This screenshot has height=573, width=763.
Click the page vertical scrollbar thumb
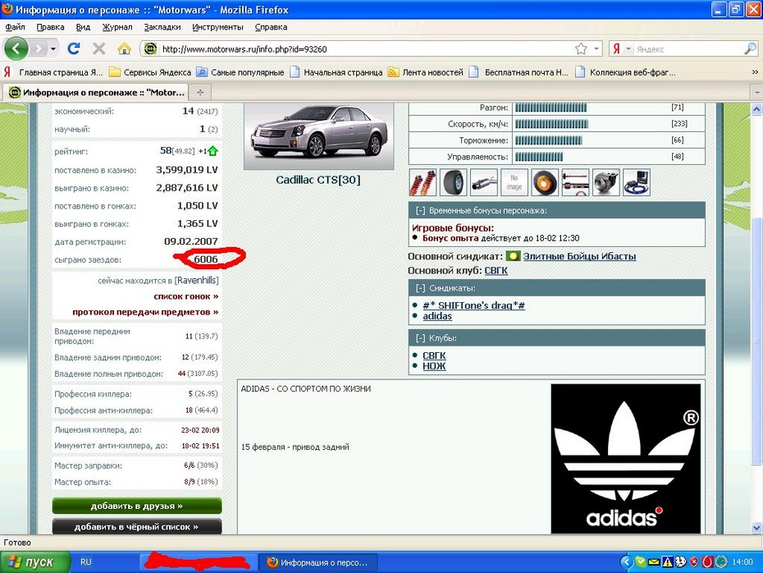pyautogui.click(x=756, y=341)
